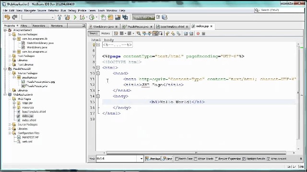Click the Search (Ctrl+I) box
Viewport: 307px width, 172px height.
[279, 10]
